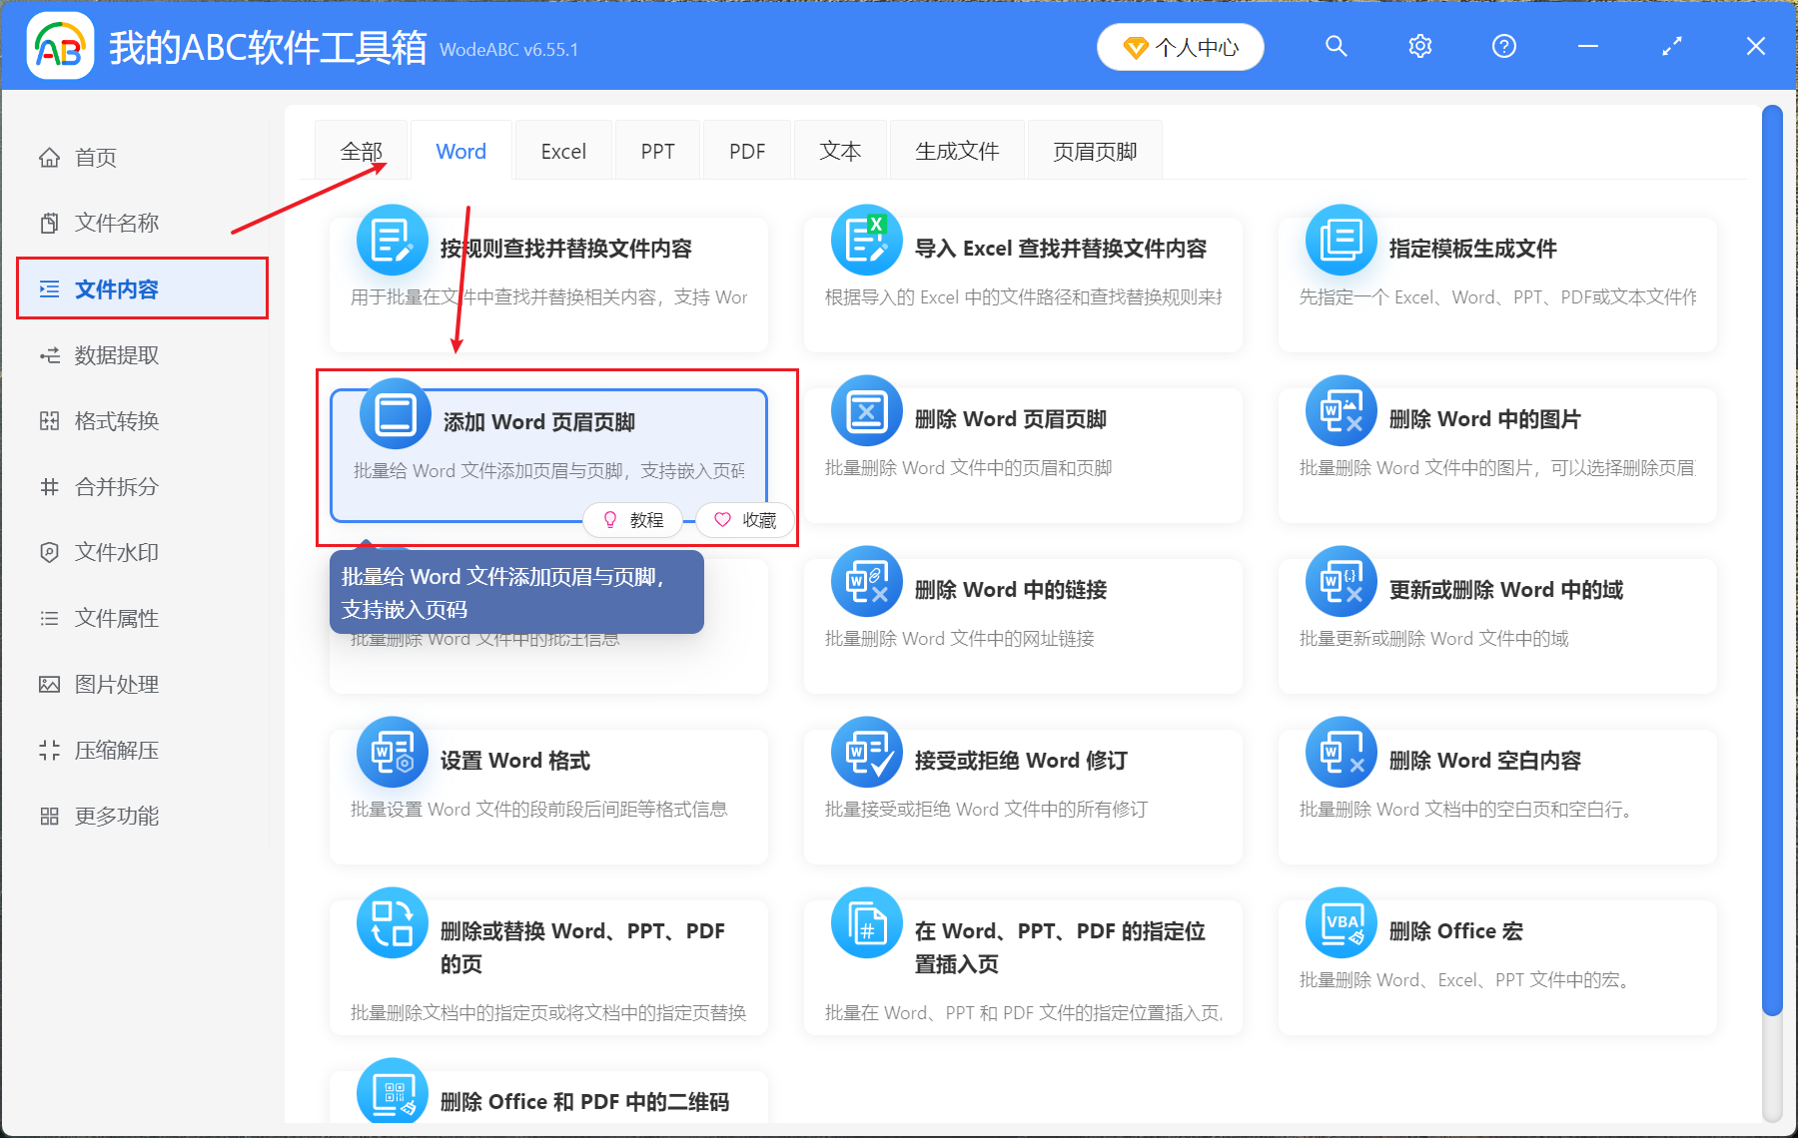Image resolution: width=1798 pixels, height=1138 pixels.
Task: Click the help question mark icon
Action: 1503,46
